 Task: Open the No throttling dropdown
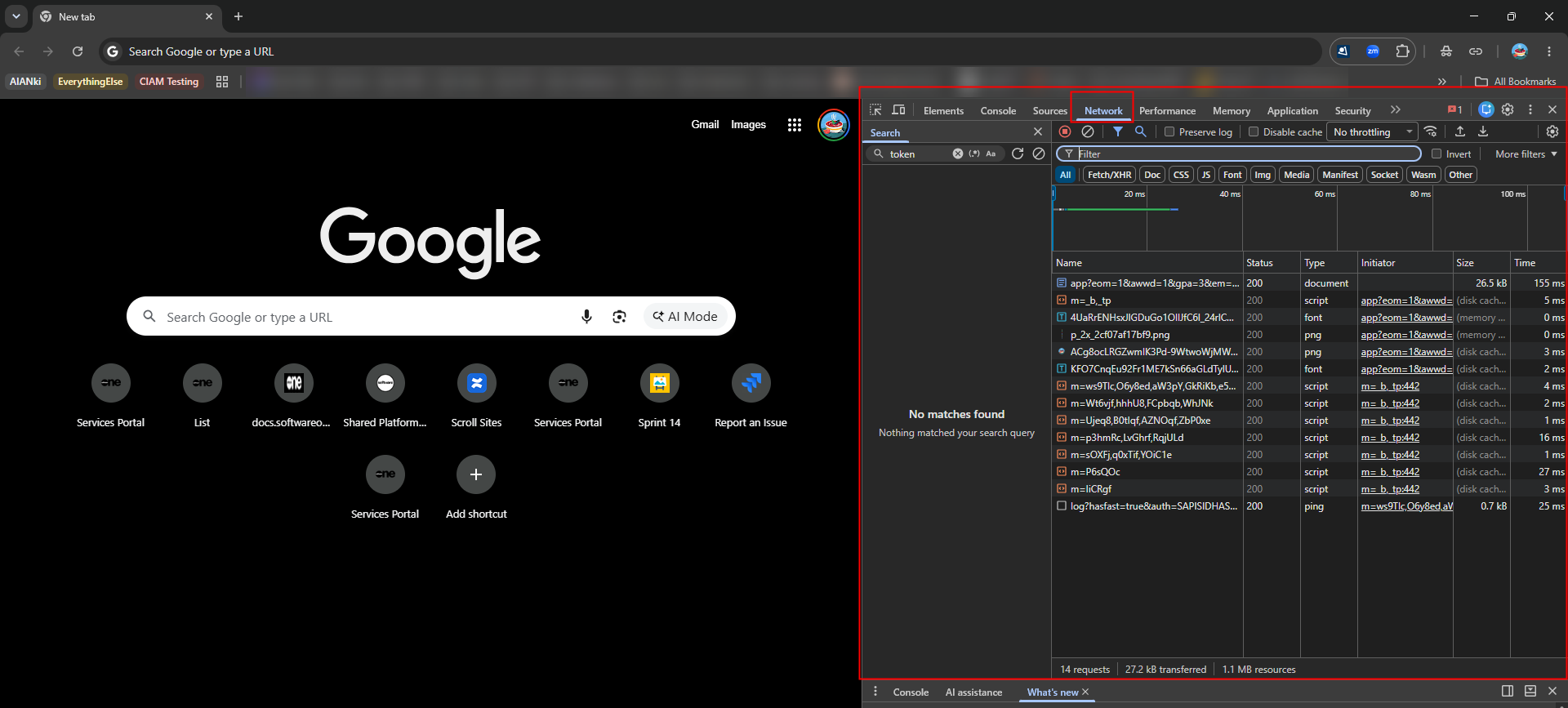1373,131
